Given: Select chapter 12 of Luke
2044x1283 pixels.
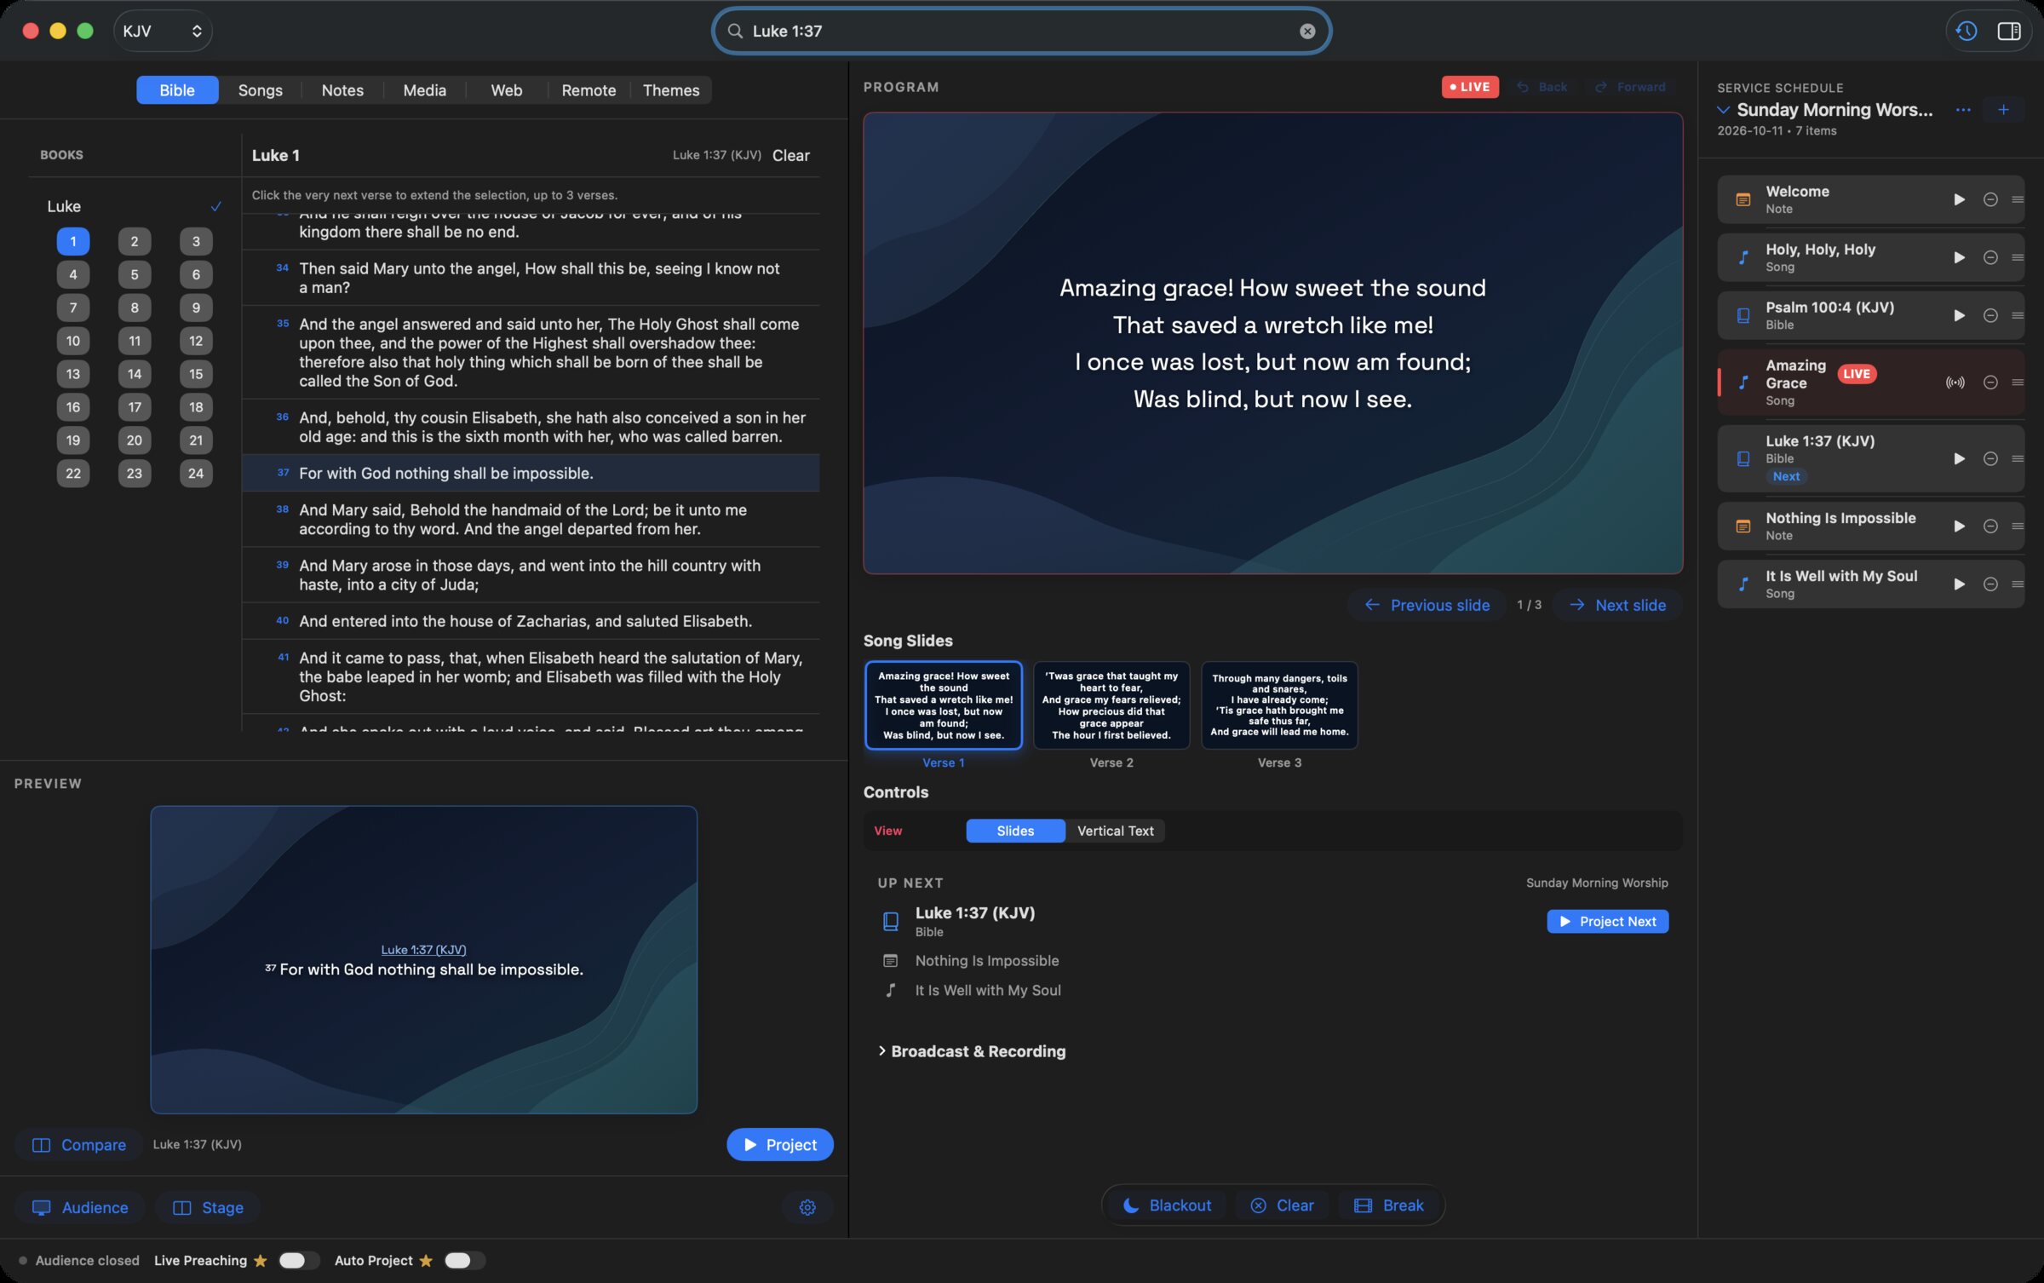Looking at the screenshot, I should tap(196, 341).
